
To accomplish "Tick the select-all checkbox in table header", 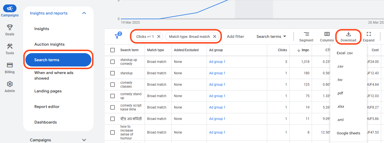I will 113,50.
